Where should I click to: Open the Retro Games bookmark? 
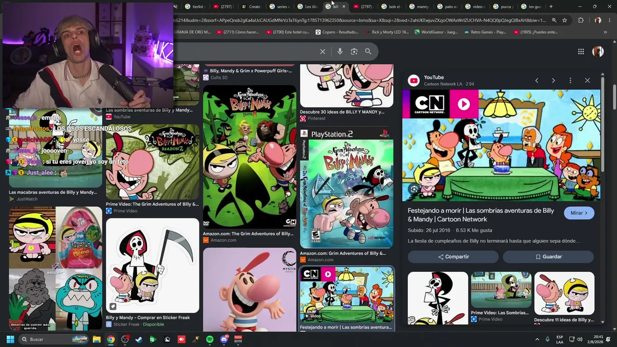click(485, 32)
